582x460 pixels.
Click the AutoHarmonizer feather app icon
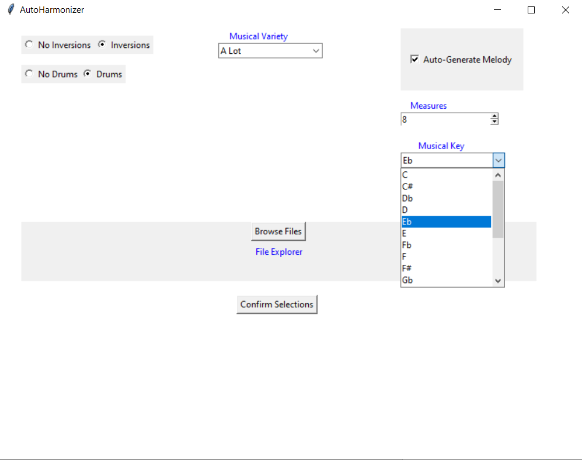pyautogui.click(x=11, y=10)
